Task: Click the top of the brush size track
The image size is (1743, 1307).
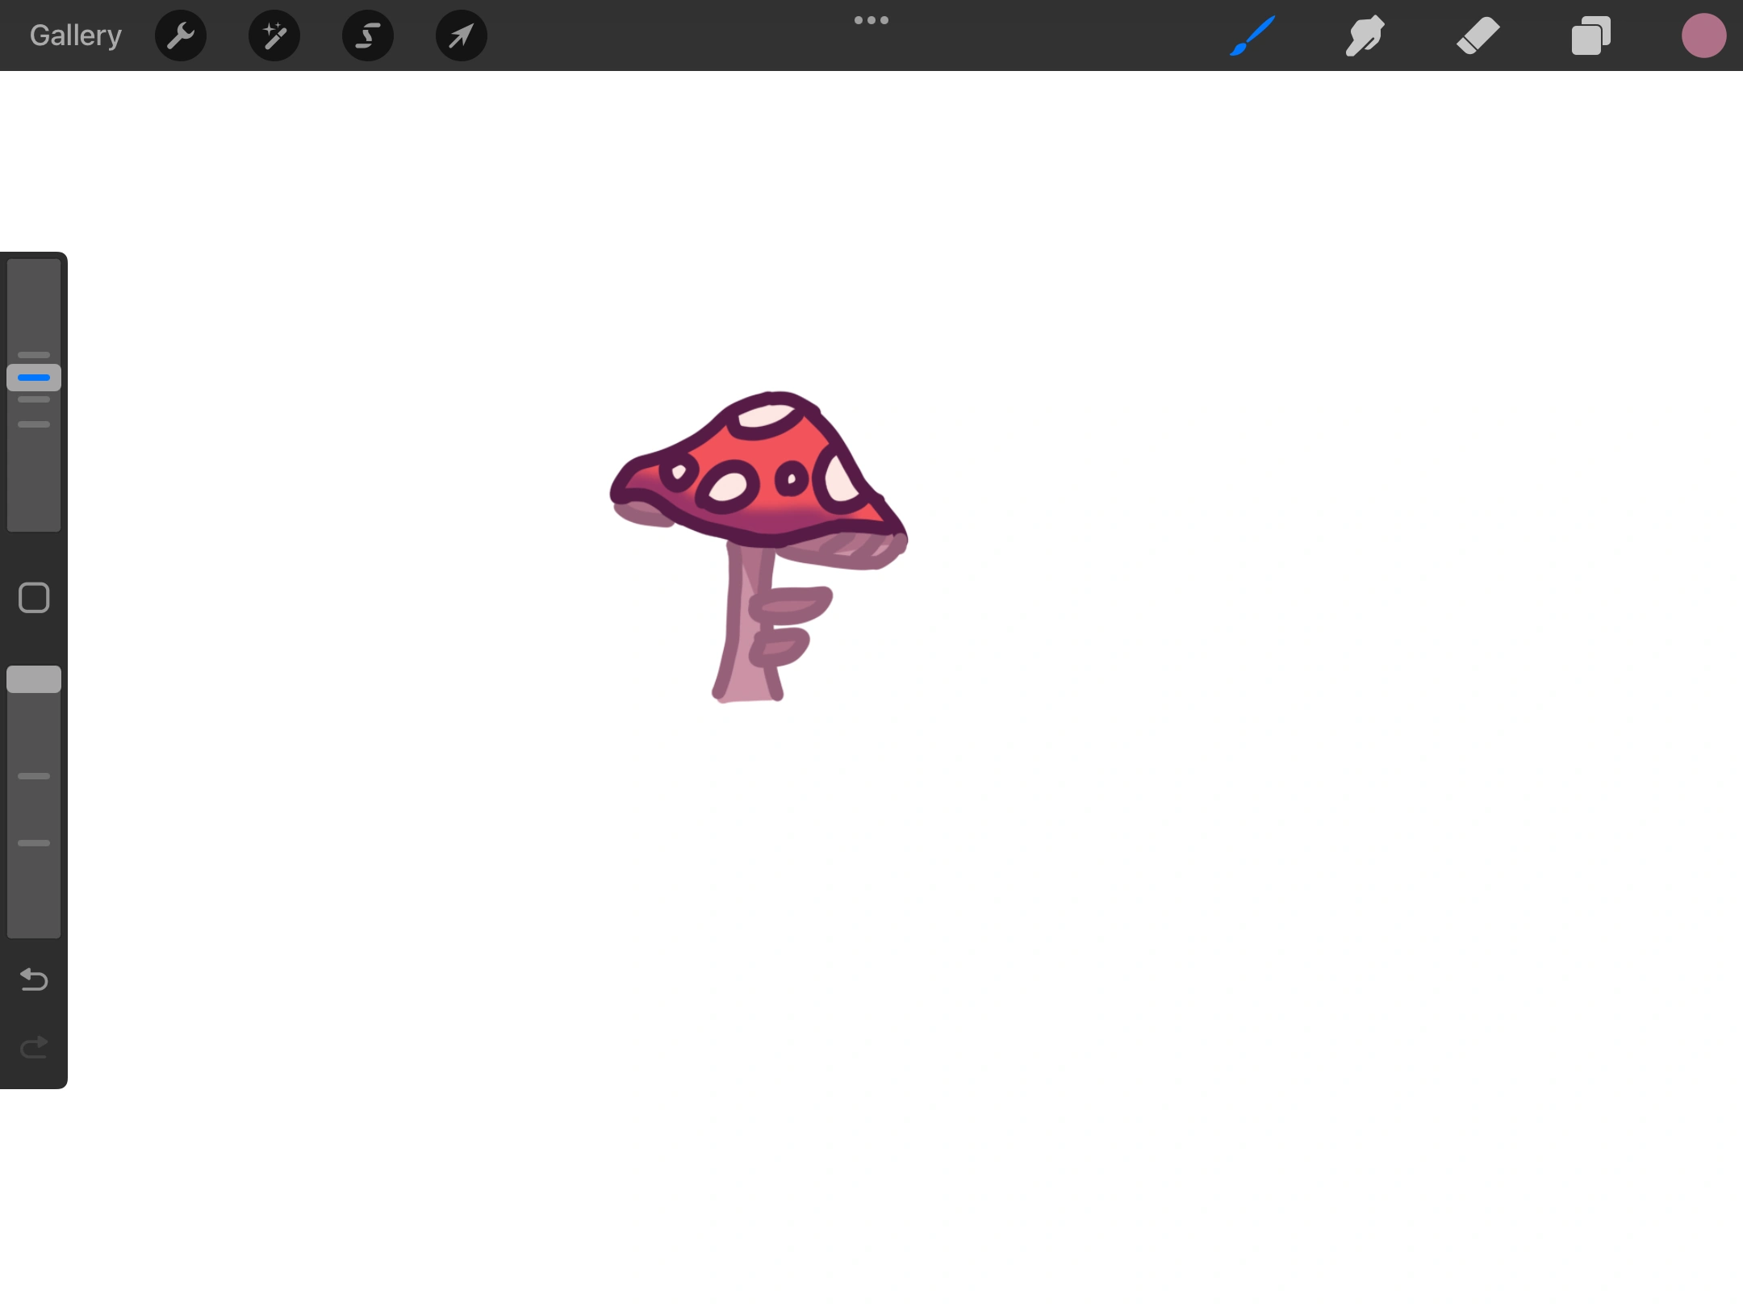Action: coord(34,278)
